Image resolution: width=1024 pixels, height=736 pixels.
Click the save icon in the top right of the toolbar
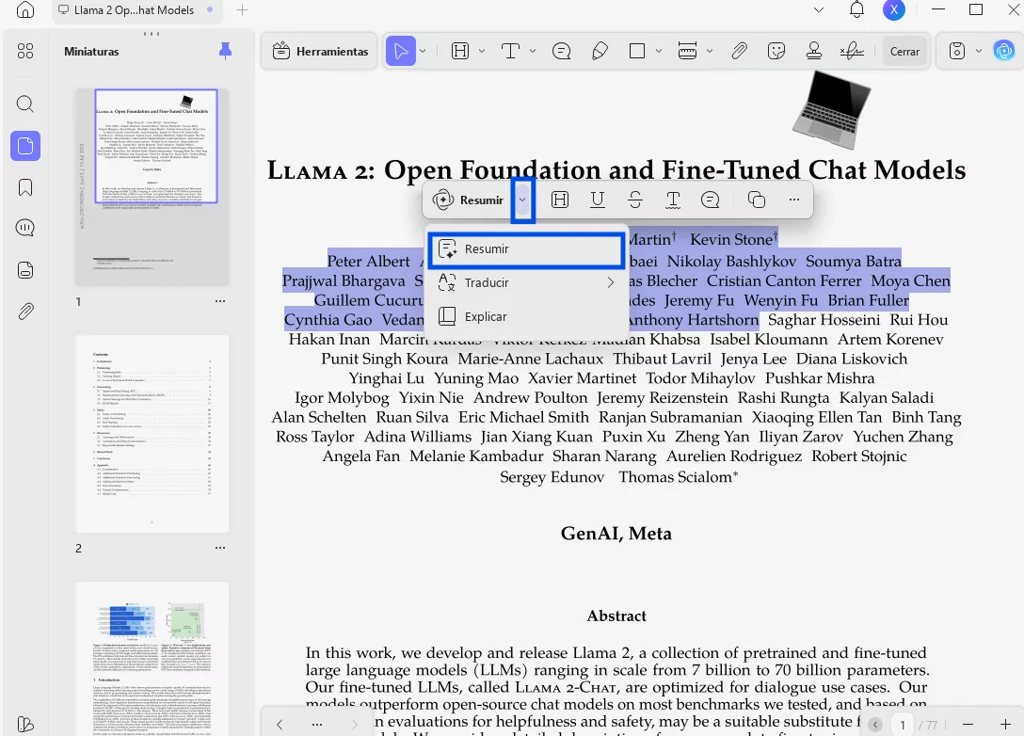point(957,51)
